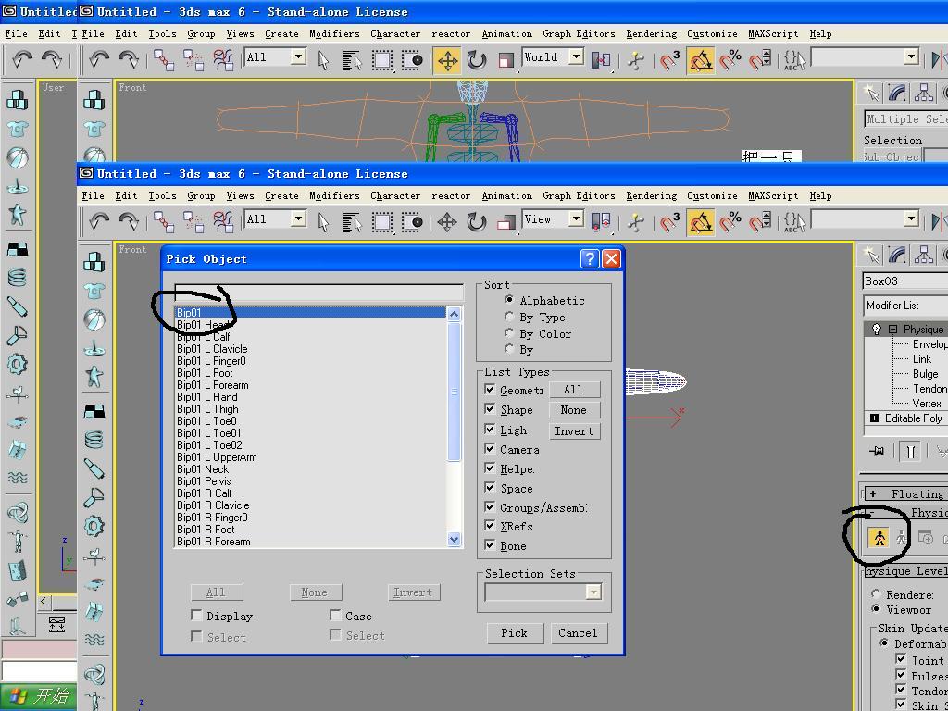The width and height of the screenshot is (948, 711).
Task: Open Character menu in the frontmost window
Action: [x=395, y=196]
